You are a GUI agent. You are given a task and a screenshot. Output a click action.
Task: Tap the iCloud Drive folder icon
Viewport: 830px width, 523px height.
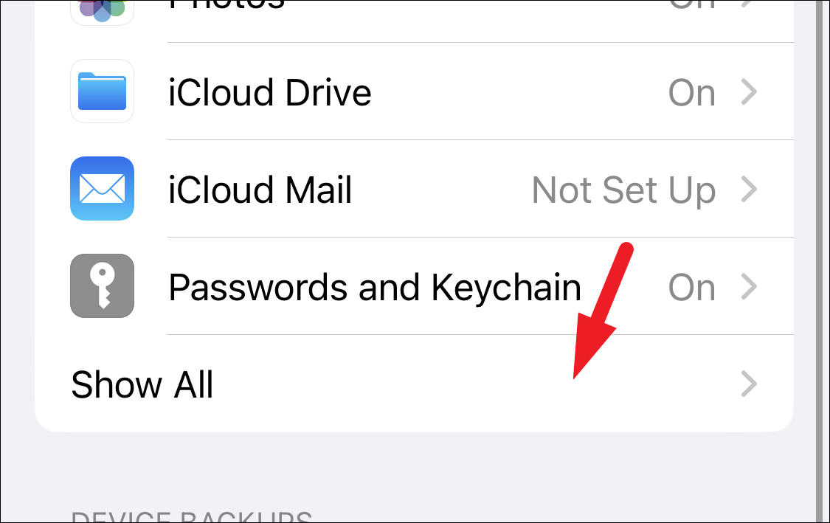(102, 91)
